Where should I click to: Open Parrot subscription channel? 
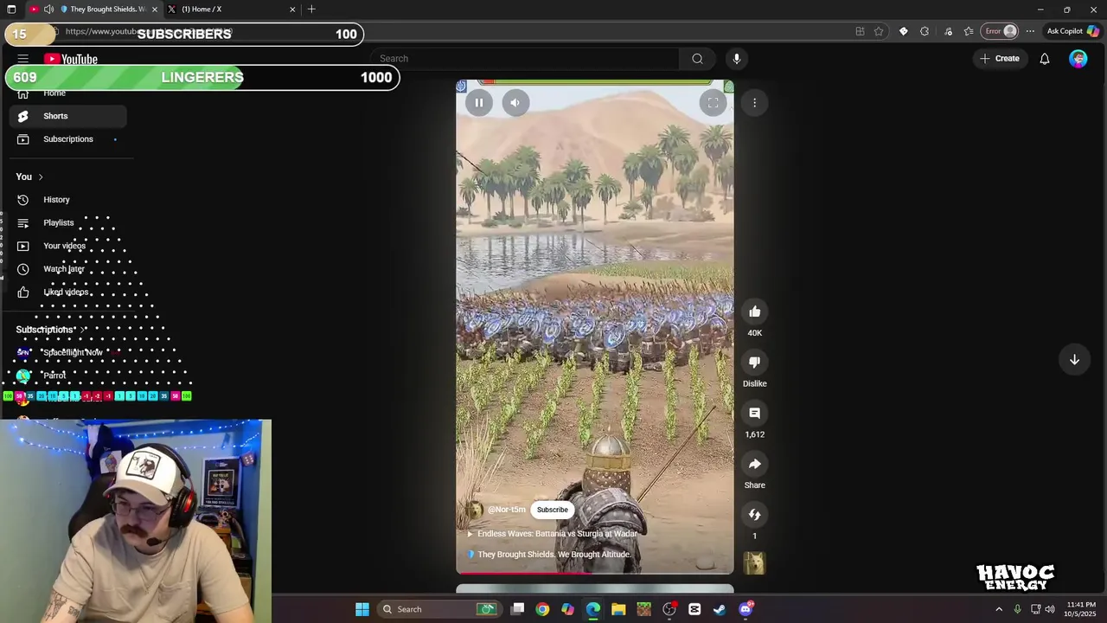pos(68,376)
